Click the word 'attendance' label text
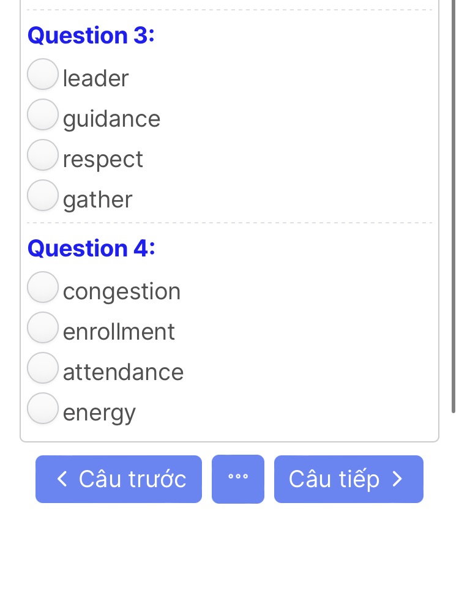 coord(124,372)
